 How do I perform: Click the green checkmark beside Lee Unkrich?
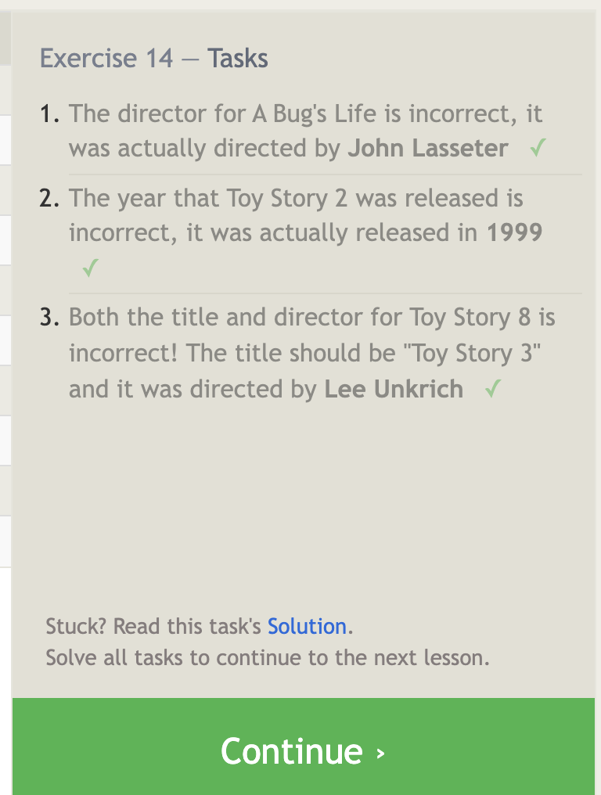pyautogui.click(x=491, y=389)
